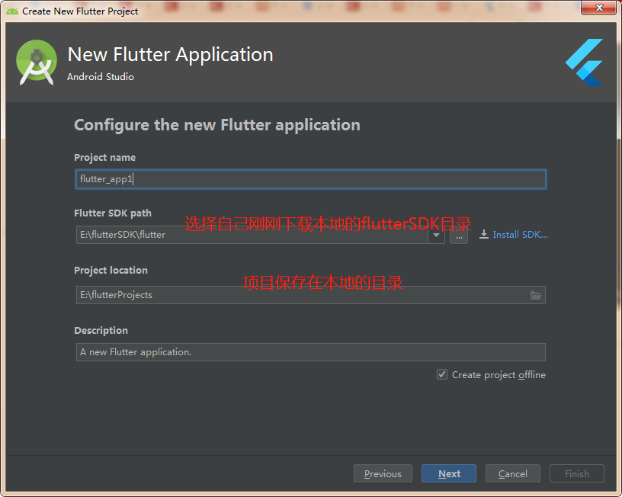Click the folder browse icon in Project location
Screen dimensions: 622x497
[x=536, y=295]
